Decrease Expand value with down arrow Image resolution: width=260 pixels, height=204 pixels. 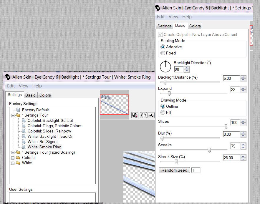(243, 91)
